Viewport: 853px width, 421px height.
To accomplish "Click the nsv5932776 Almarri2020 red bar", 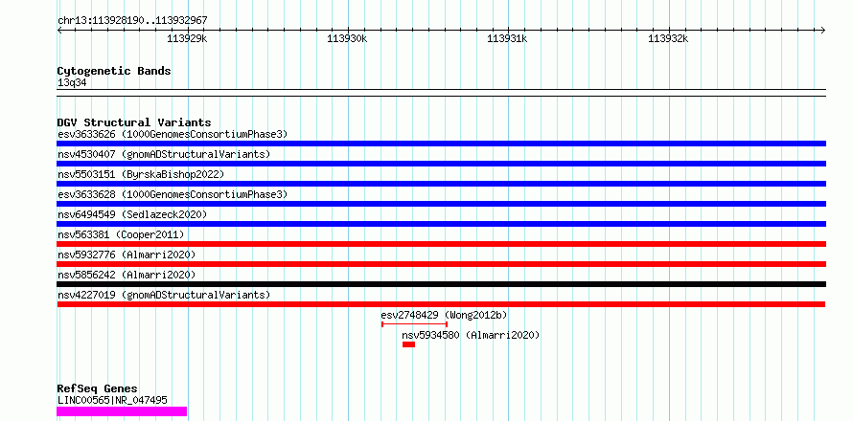I will [x=441, y=264].
